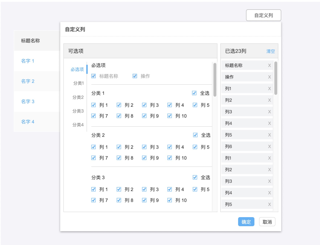Viewport: 320px width, 245px height.
Task: Uncheck 列 3 in 分类 1
Action: (144, 105)
